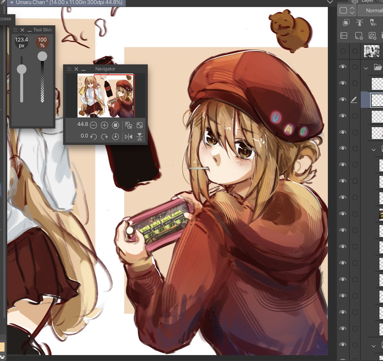Adjust the opacity slider handle

42,56
